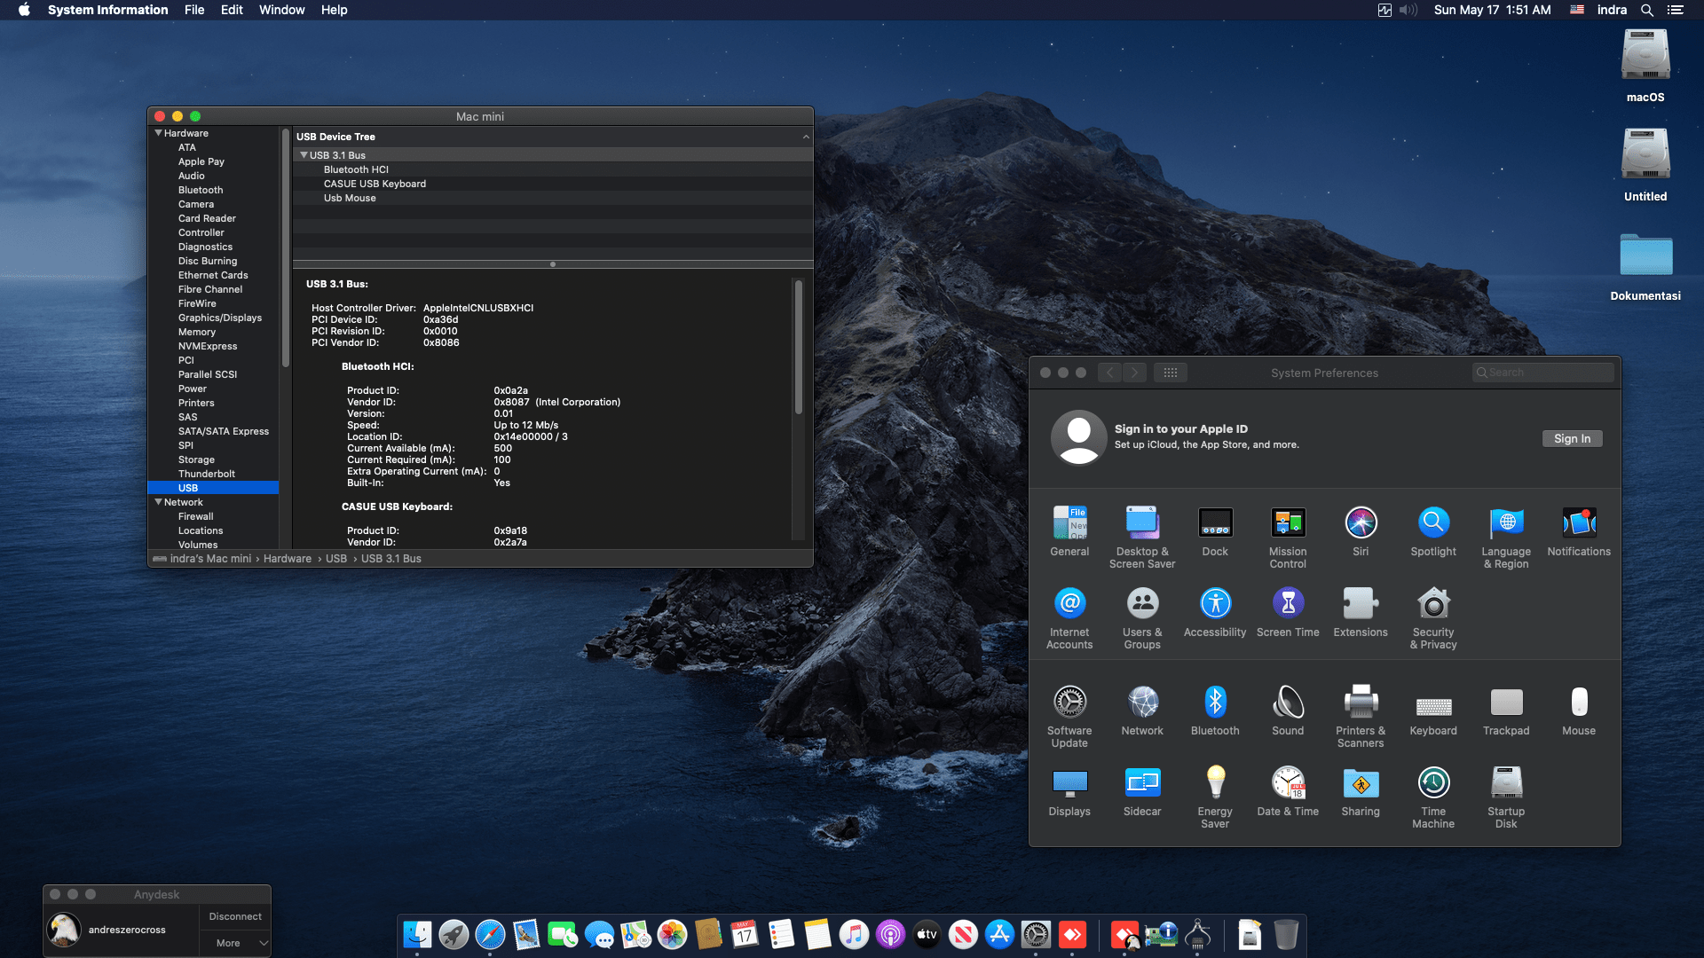
Task: Open More dropdown in Anydesk window
Action: (235, 943)
